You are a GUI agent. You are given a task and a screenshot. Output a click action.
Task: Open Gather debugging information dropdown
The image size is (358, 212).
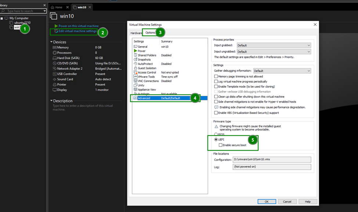282,71
